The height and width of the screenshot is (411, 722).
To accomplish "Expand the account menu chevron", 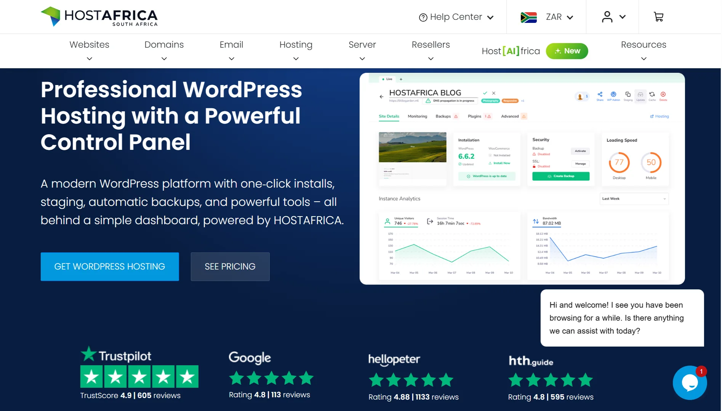I will [623, 17].
